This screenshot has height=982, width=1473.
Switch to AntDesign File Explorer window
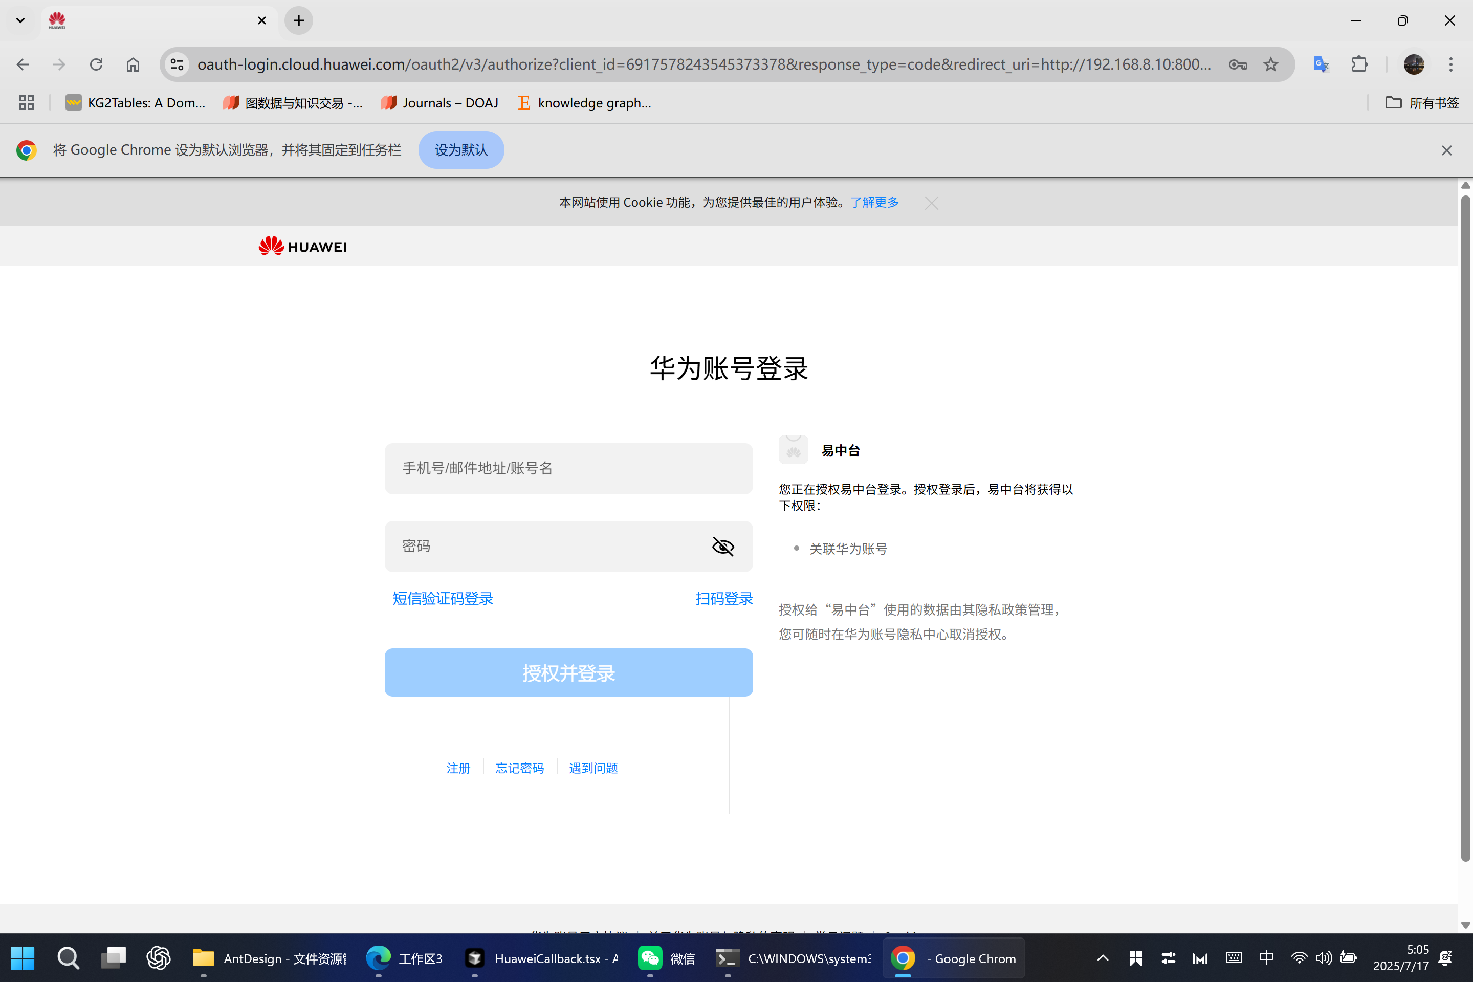click(x=269, y=958)
